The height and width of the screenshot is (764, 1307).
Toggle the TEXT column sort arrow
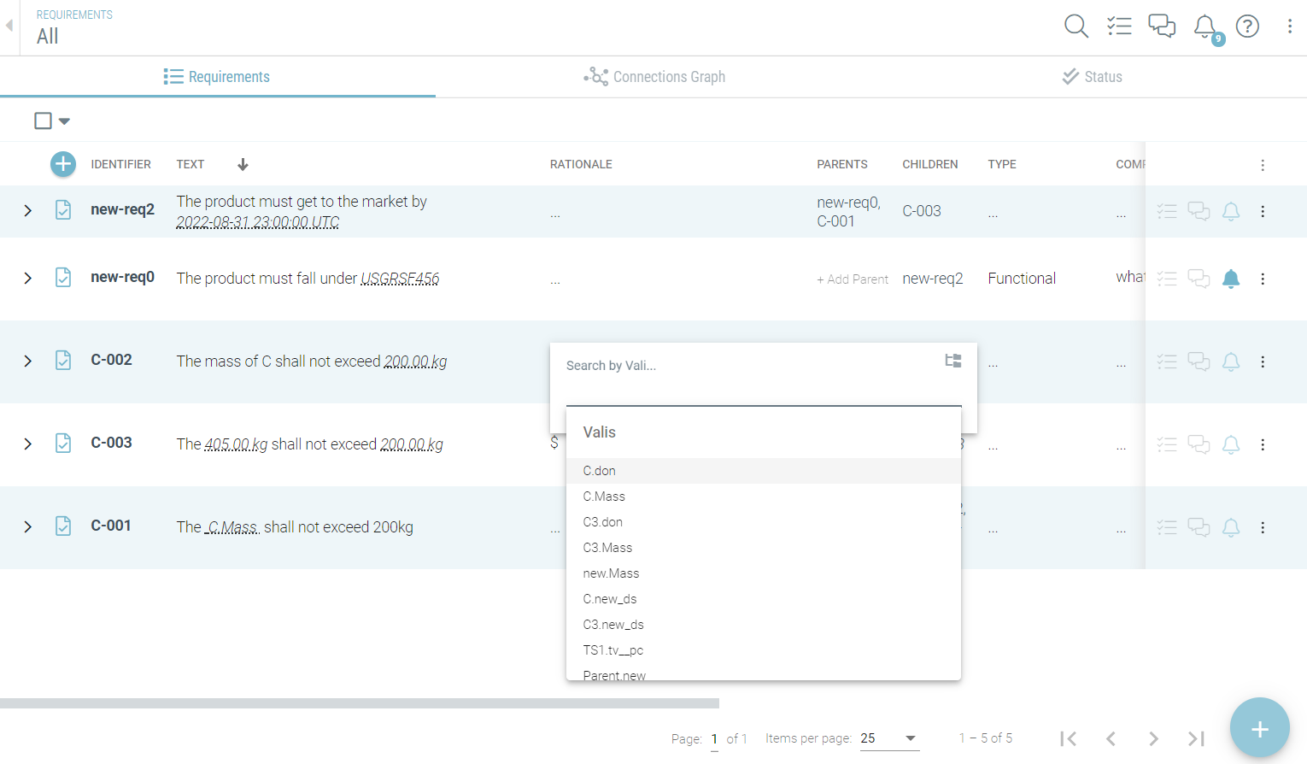[243, 164]
